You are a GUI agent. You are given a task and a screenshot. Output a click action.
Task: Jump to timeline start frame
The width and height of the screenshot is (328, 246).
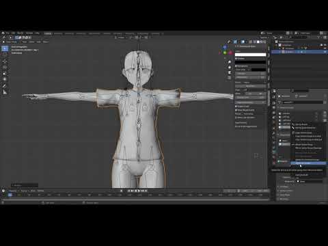tap(128, 191)
